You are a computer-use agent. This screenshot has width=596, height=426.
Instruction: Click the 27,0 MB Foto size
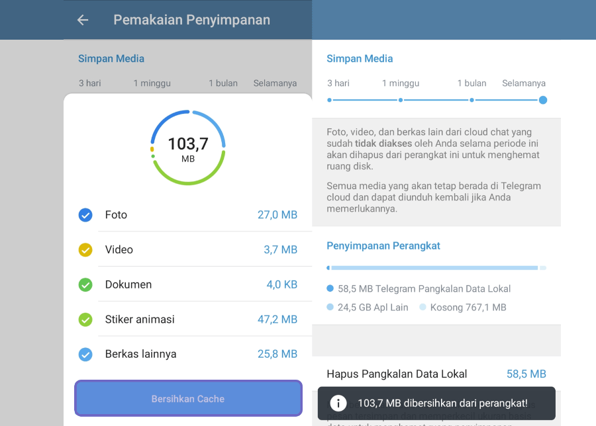pos(277,215)
